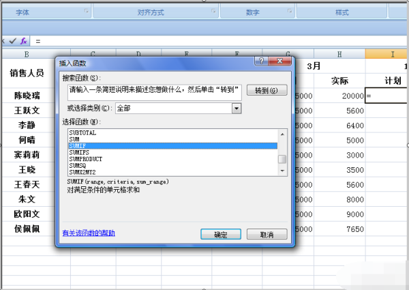Click the fx insert function icon
The image size is (409, 290).
tap(23, 41)
